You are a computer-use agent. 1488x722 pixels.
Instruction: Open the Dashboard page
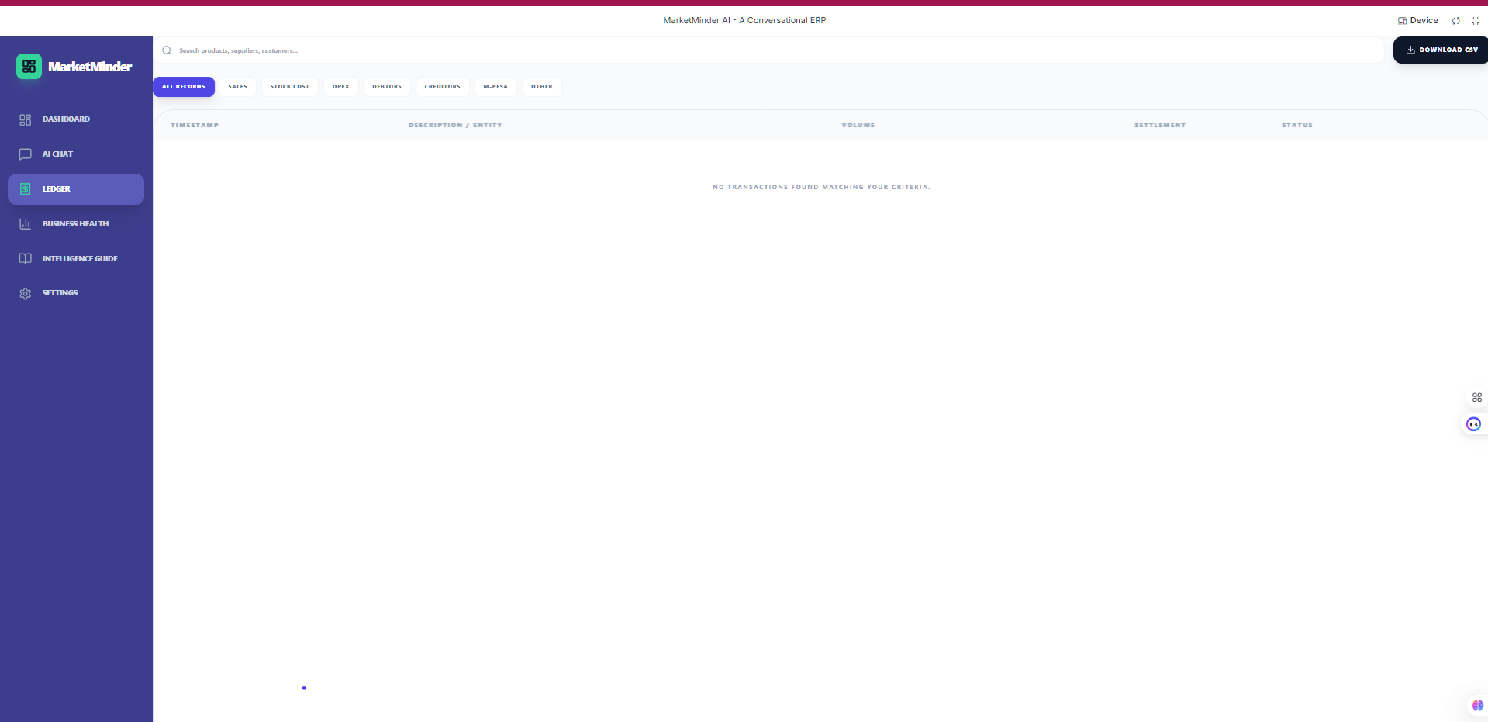[x=76, y=119]
